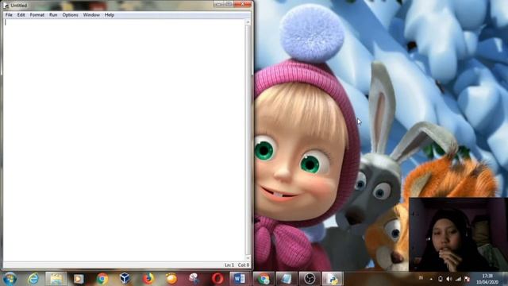Maximize the Untitled IDLE window

[229, 4]
